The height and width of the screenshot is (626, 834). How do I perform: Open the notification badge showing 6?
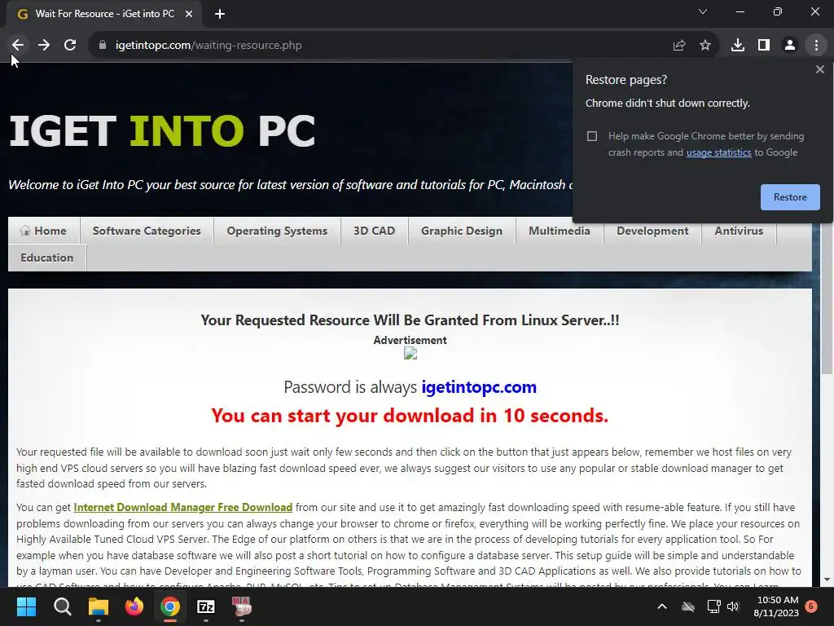pos(811,606)
